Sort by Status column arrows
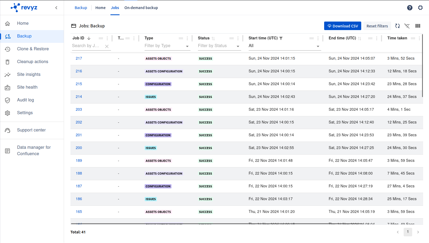Image resolution: width=429 pixels, height=243 pixels. (213, 38)
